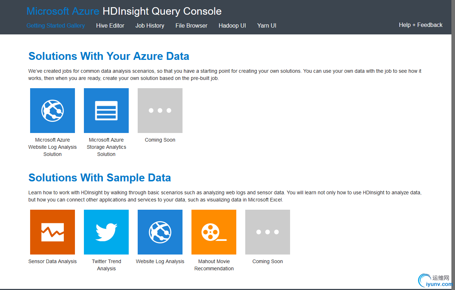This screenshot has height=290, width=455.
Task: Switch to the Getting Started Gallery tab
Action: coord(56,25)
